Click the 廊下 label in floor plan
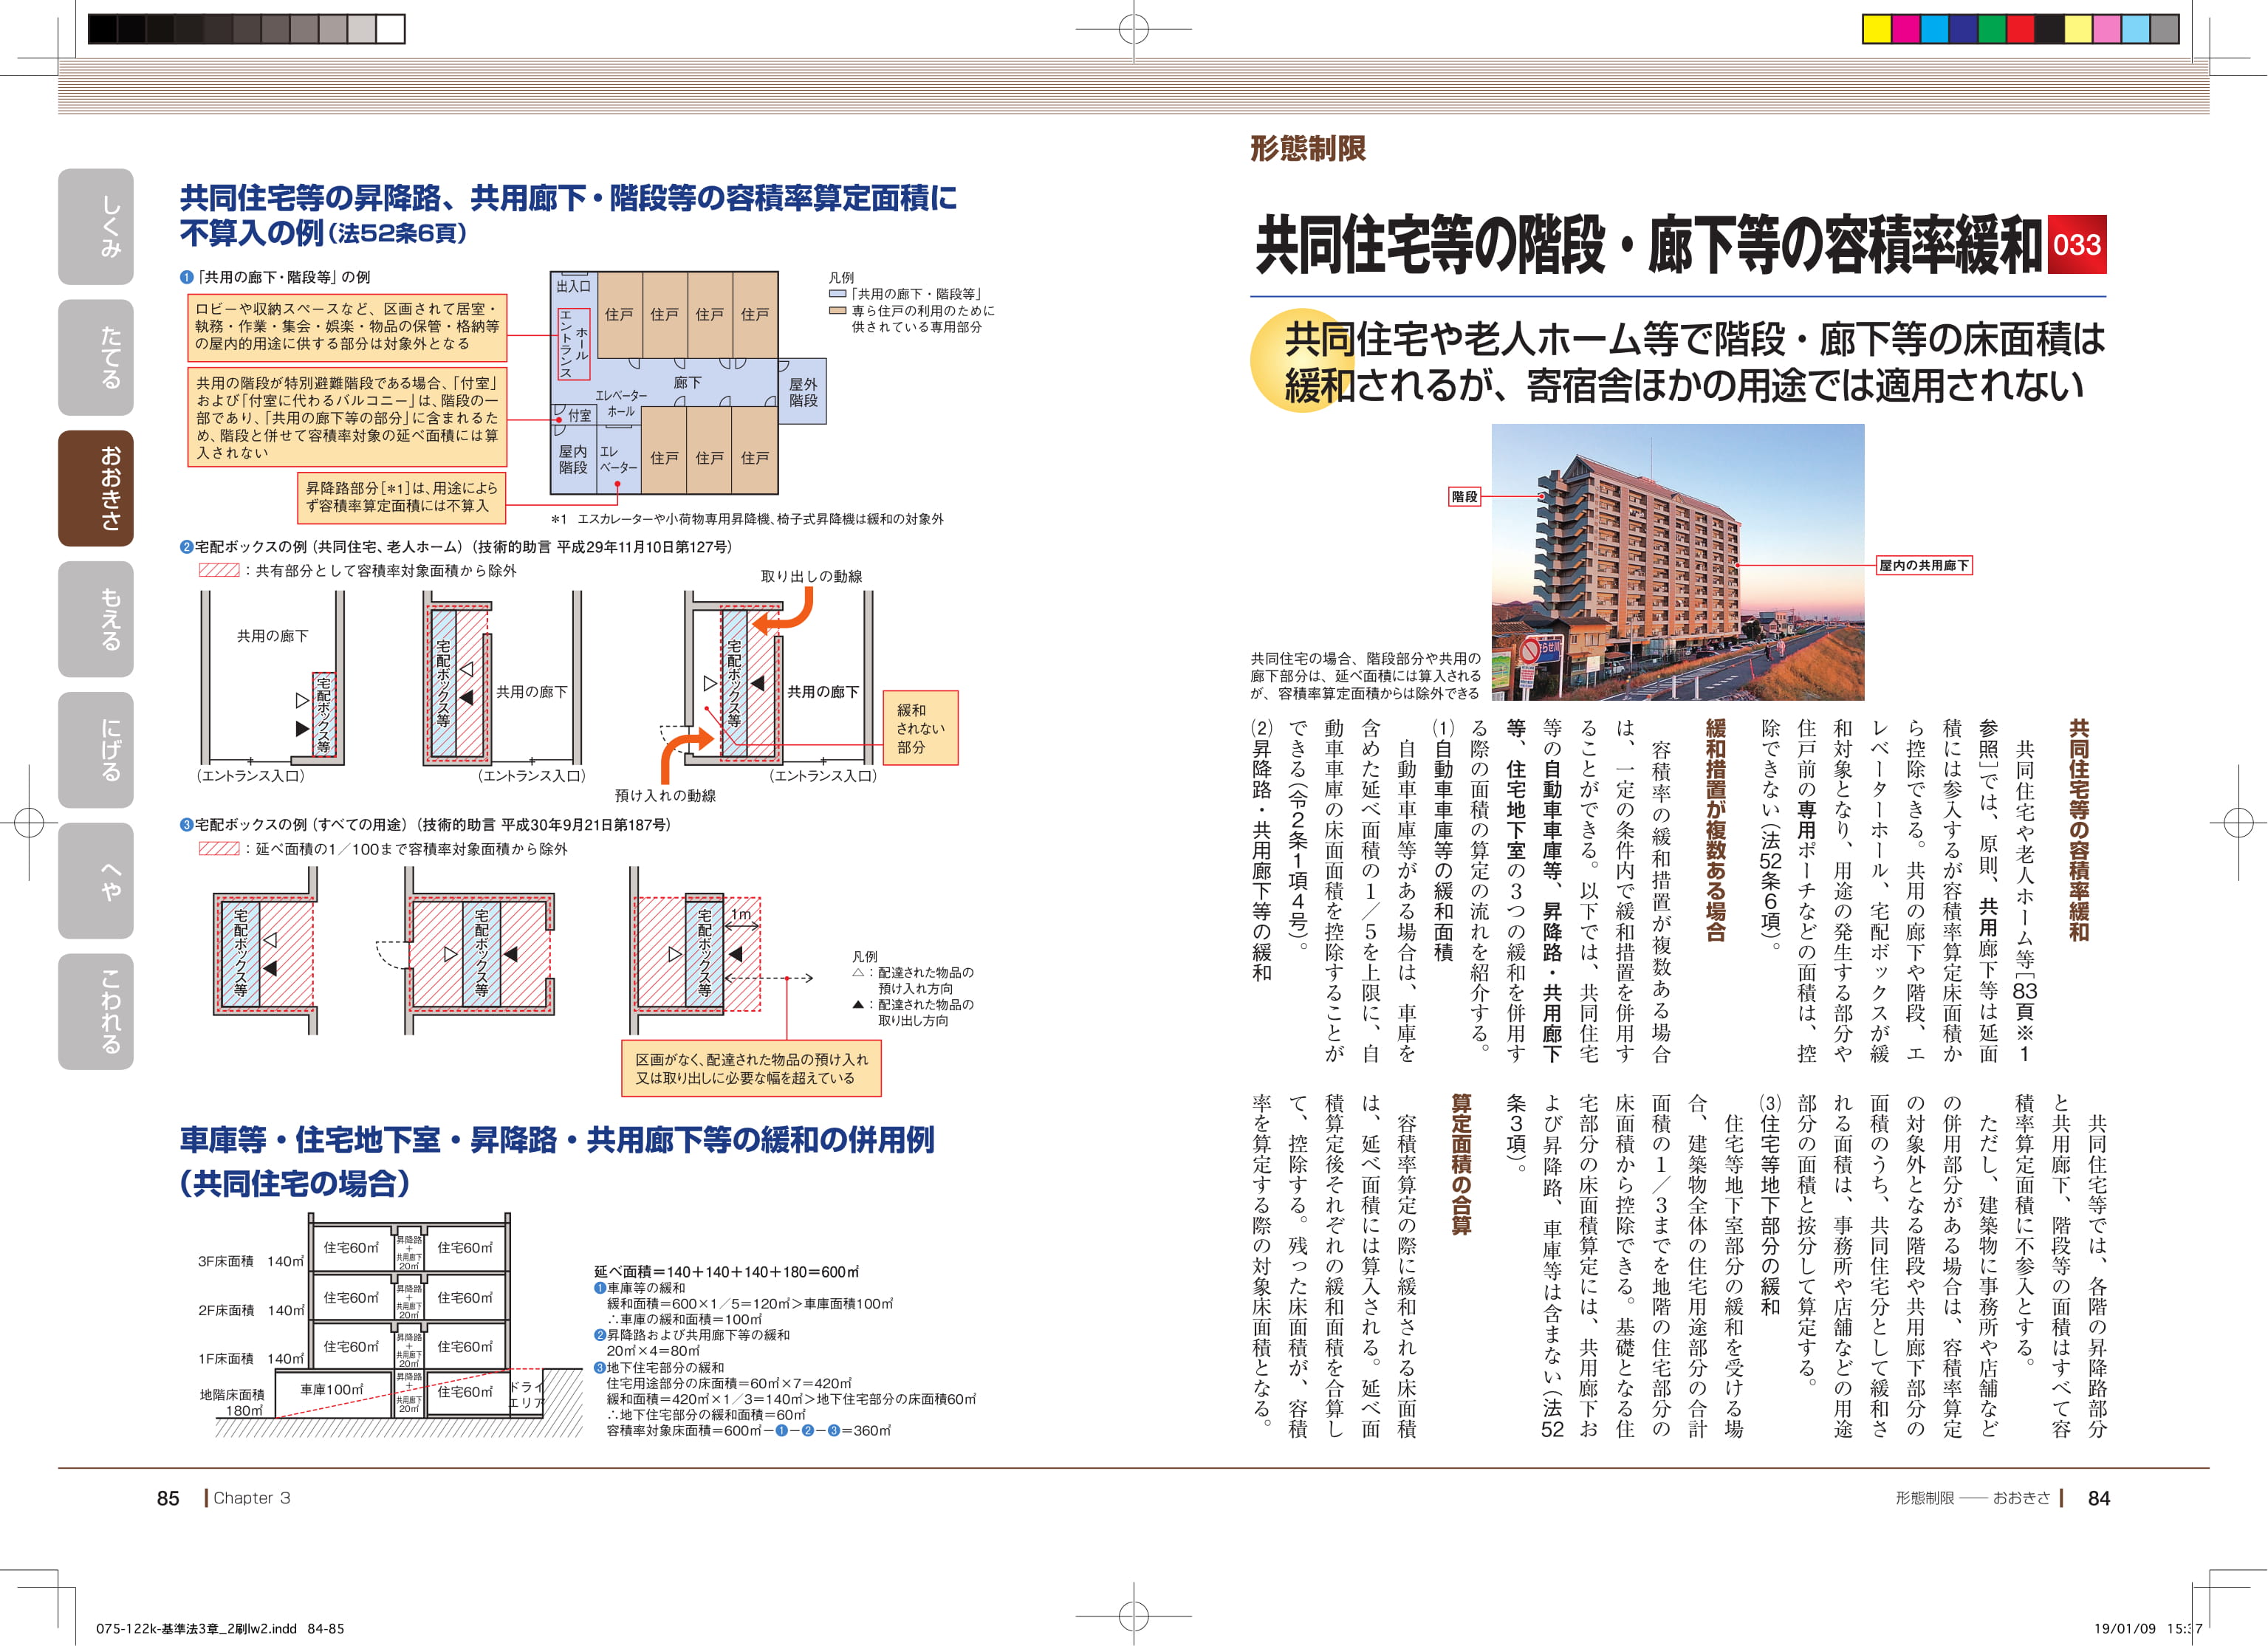 [x=687, y=383]
